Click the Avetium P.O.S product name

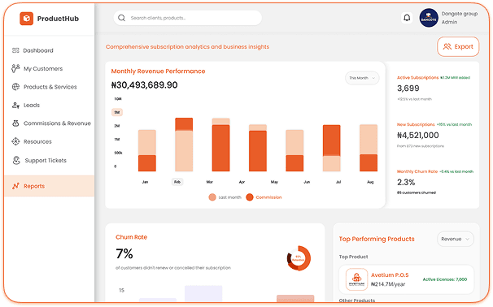click(390, 275)
